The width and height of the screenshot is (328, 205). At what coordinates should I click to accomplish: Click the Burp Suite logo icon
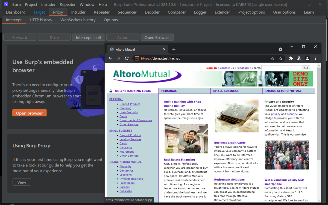6,4
